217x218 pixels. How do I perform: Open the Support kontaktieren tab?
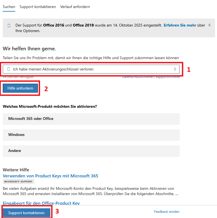pos(38,7)
